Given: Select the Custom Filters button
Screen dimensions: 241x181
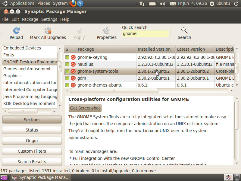Looking at the screenshot, I should (32, 151).
